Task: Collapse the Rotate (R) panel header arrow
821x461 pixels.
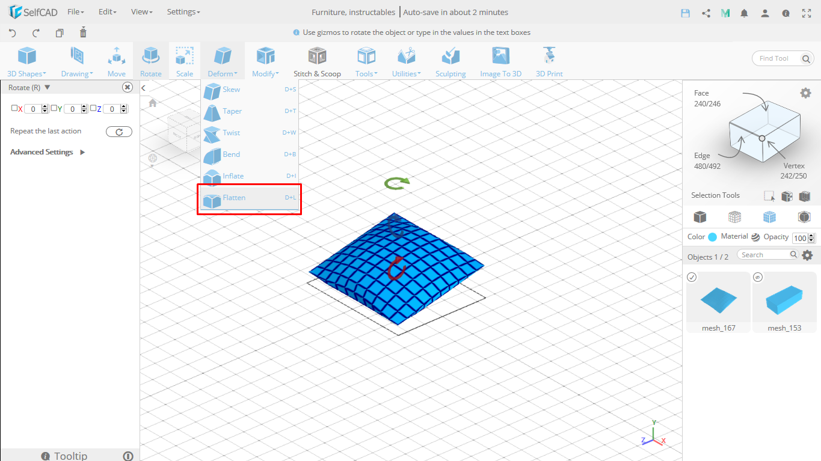Action: (x=48, y=88)
